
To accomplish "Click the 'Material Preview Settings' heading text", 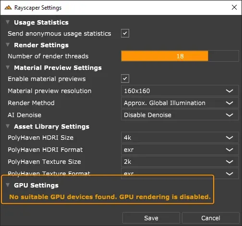I will click(58, 68).
